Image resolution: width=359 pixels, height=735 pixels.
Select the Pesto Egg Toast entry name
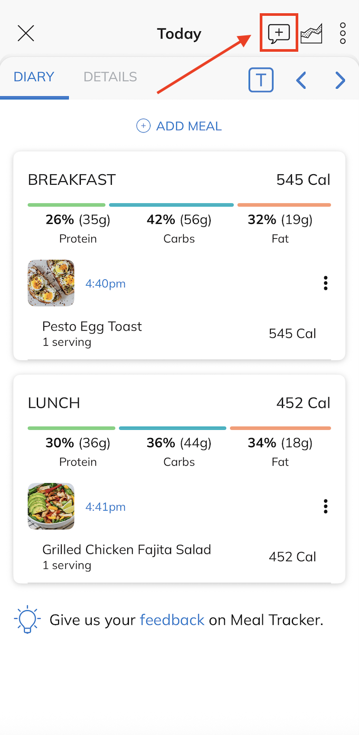(92, 326)
